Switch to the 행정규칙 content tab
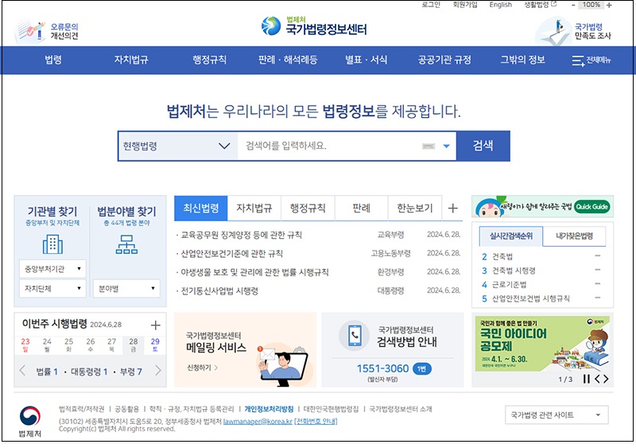Viewport: 636px width, 448px height. pos(308,208)
